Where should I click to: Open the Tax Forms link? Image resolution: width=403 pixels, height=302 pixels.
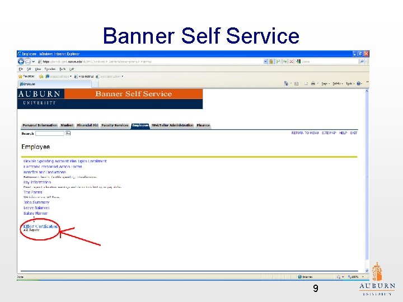pyautogui.click(x=32, y=192)
